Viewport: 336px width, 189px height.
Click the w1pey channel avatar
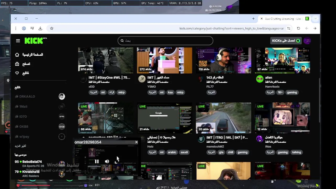click(x=62, y=136)
